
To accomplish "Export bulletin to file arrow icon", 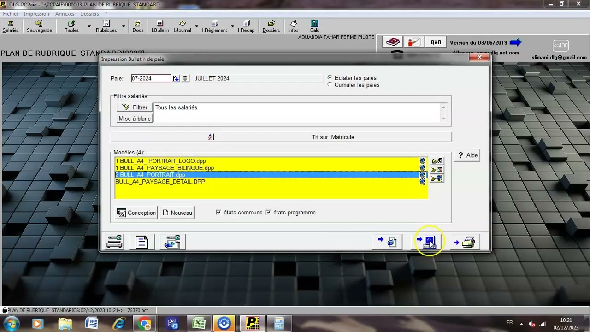I will pyautogui.click(x=388, y=242).
